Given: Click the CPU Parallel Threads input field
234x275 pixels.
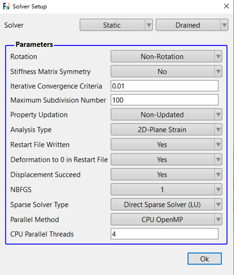Looking at the screenshot, I should (x=164, y=234).
